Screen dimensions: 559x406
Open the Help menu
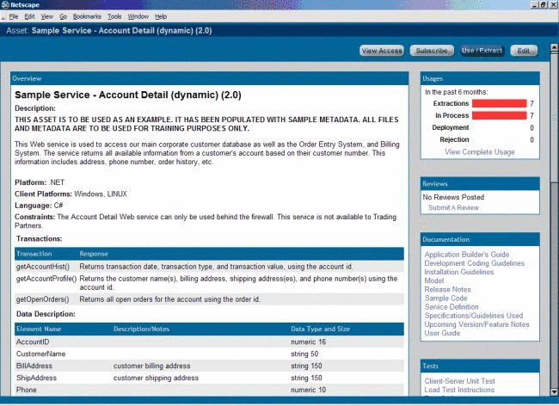point(161,16)
